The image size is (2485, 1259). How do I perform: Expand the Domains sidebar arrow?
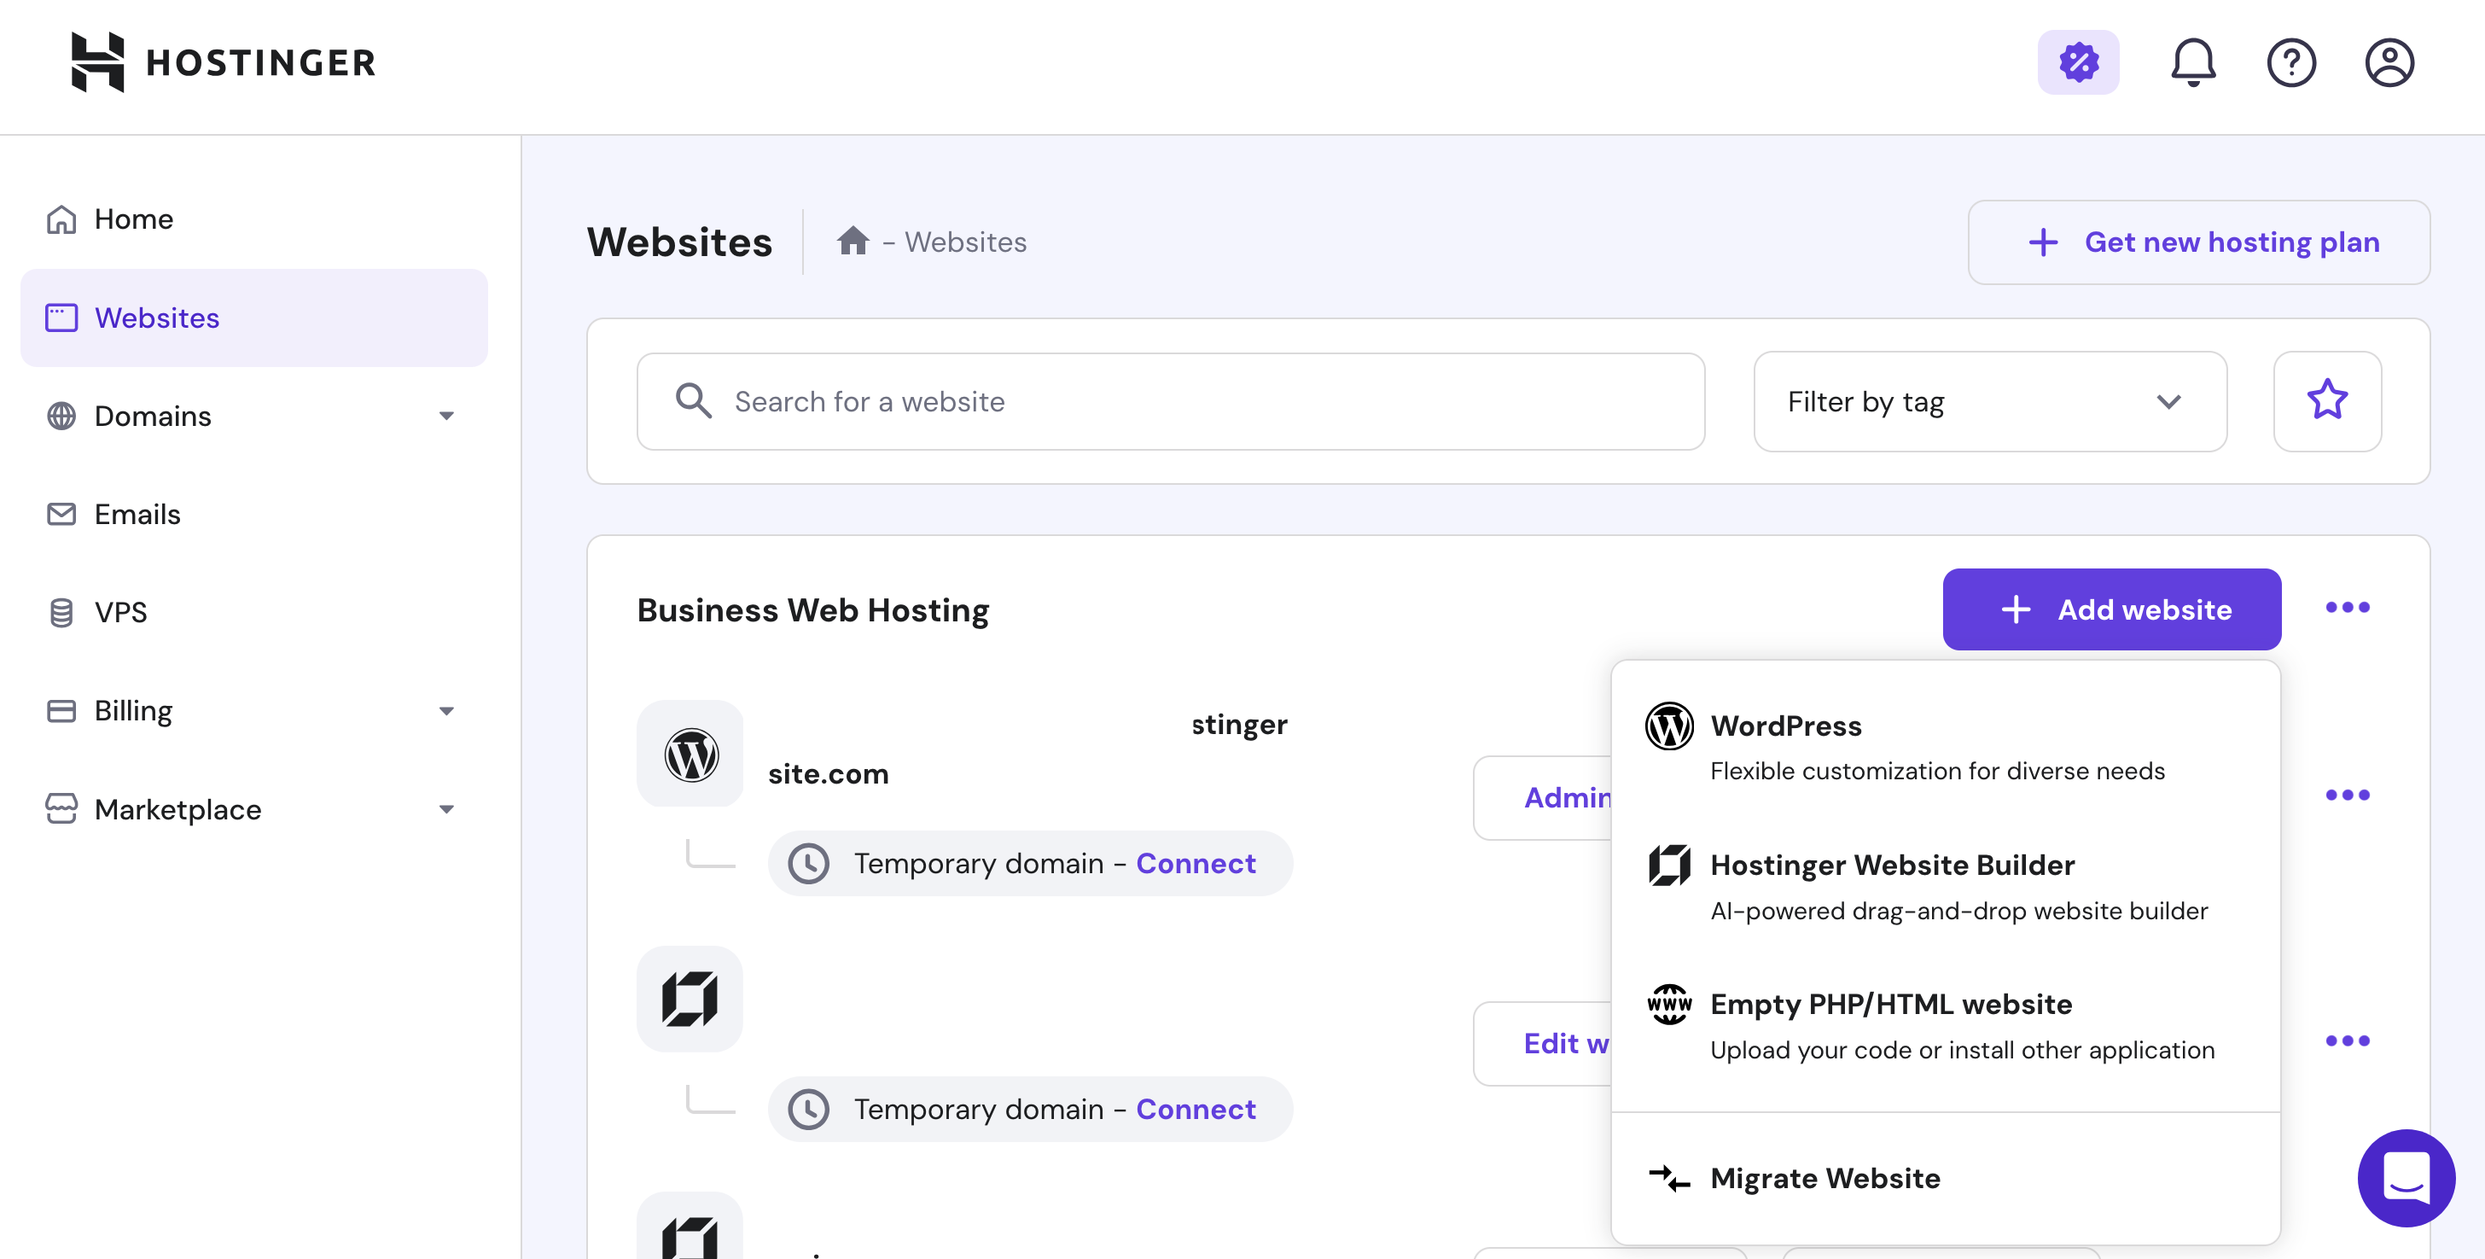(445, 416)
